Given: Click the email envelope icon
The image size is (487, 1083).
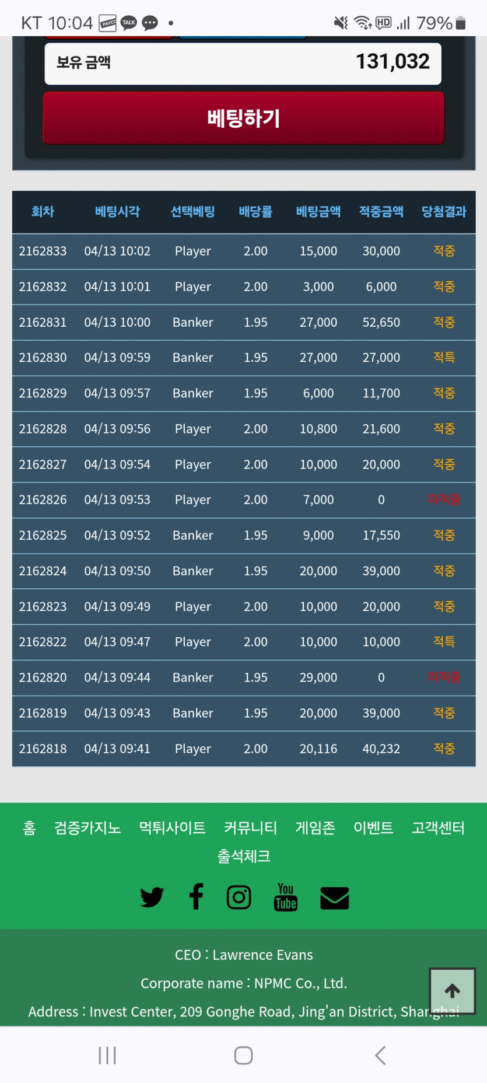Looking at the screenshot, I should tap(335, 898).
